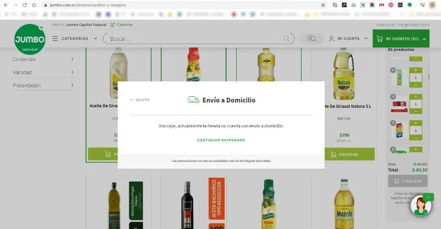Focus the Buscar search field
Viewport: 441px width, 229px height.
tap(199, 39)
